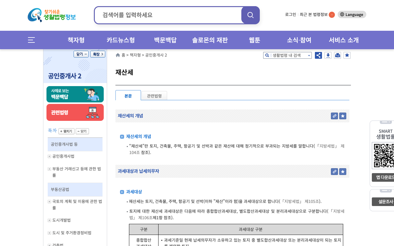Click the 닫기 button next to 펼치기
The image size is (394, 246).
point(82,131)
